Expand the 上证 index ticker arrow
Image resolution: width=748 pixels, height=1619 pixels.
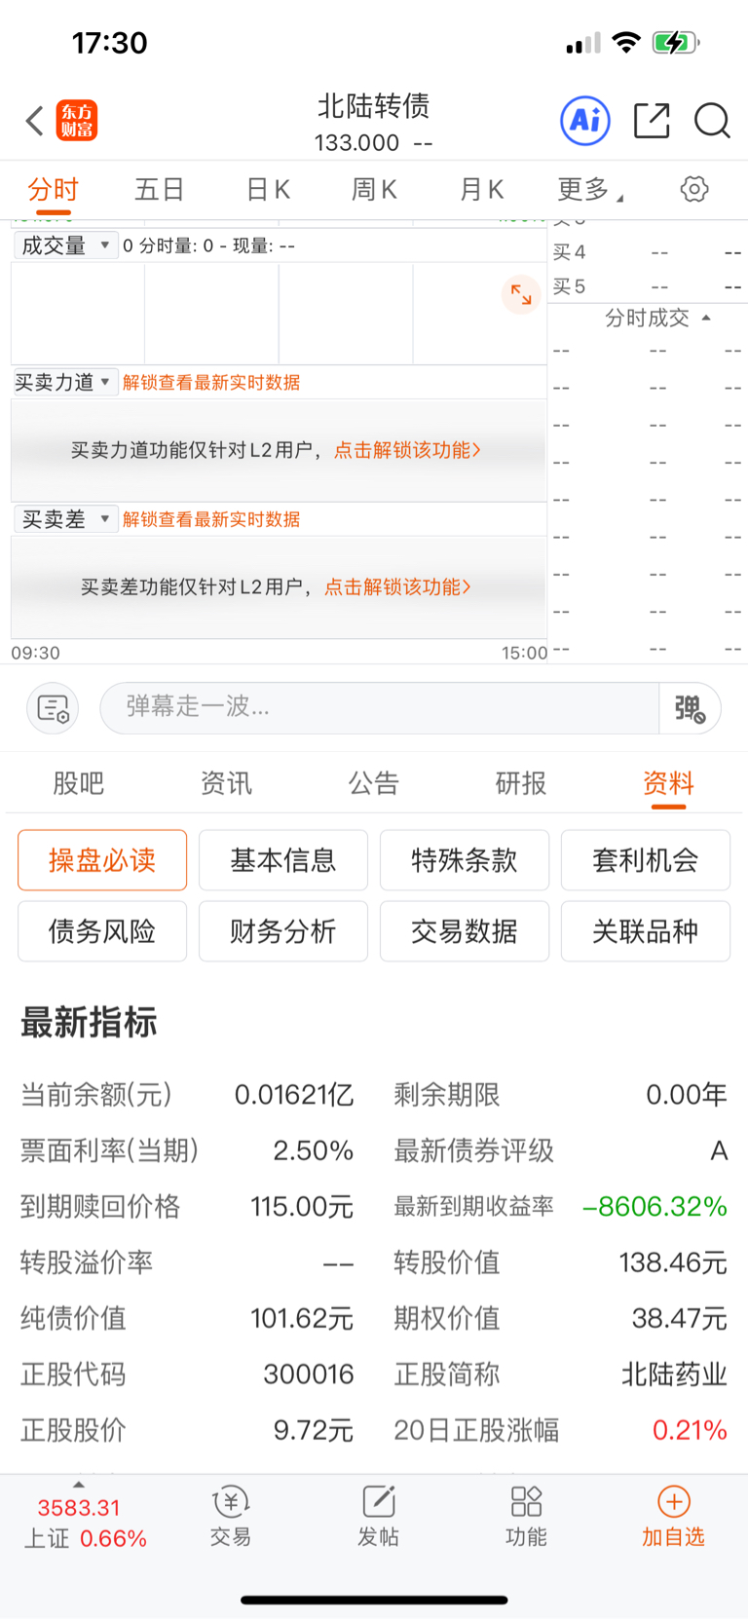point(79,1485)
